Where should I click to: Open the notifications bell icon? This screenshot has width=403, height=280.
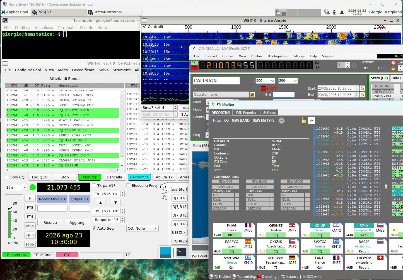coord(342,12)
